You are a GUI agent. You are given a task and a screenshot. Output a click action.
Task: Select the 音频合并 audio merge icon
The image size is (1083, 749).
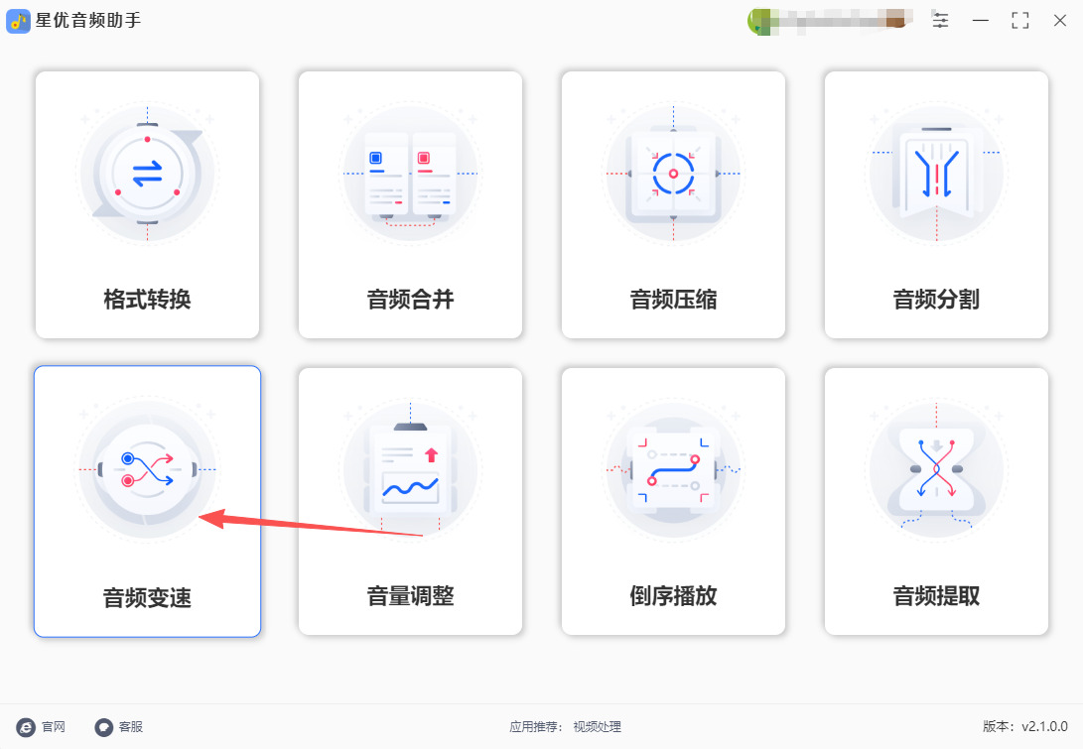[410, 173]
